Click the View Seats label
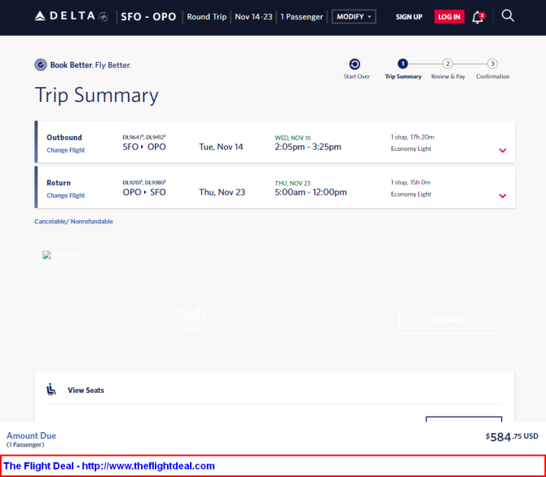This screenshot has height=477, width=546. click(x=86, y=391)
